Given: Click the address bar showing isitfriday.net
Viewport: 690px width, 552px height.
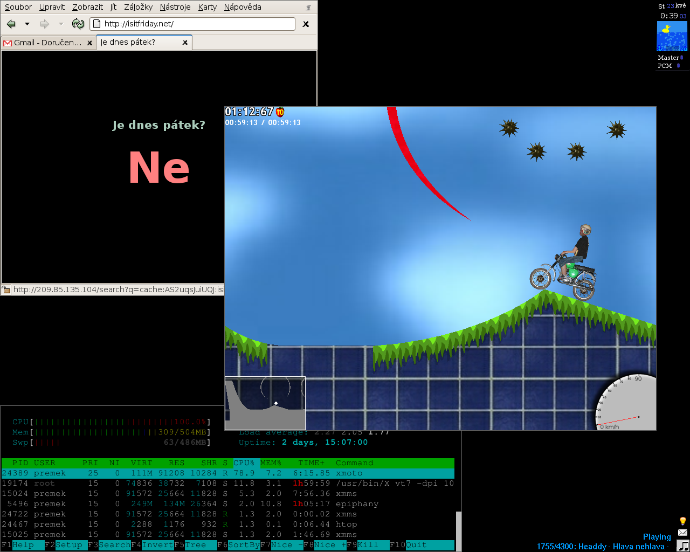Looking at the screenshot, I should [x=192, y=24].
